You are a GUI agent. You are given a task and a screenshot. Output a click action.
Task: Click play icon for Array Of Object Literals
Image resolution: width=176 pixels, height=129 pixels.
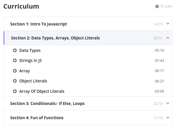15,91
